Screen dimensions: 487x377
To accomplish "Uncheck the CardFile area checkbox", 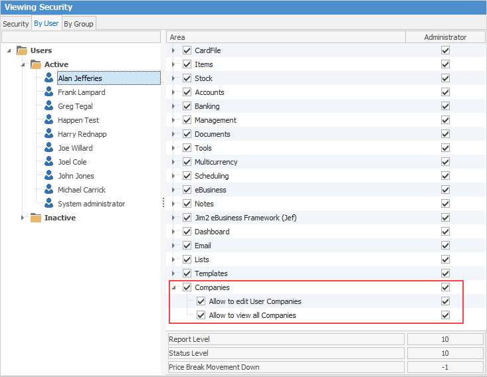I will click(x=187, y=50).
